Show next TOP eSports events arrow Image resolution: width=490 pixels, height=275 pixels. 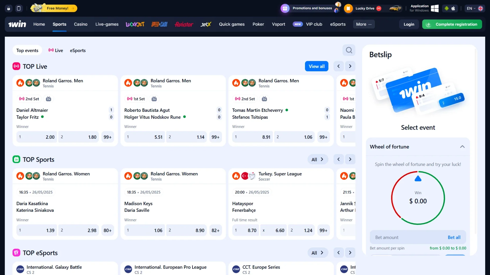coord(350,253)
